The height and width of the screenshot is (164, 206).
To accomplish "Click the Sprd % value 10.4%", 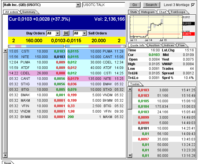I will [x=189, y=78].
